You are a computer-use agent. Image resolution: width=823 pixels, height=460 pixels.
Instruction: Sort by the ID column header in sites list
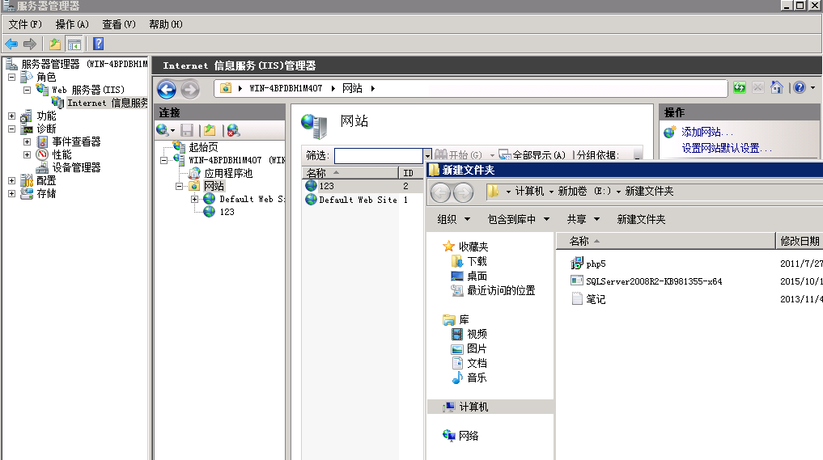(409, 172)
